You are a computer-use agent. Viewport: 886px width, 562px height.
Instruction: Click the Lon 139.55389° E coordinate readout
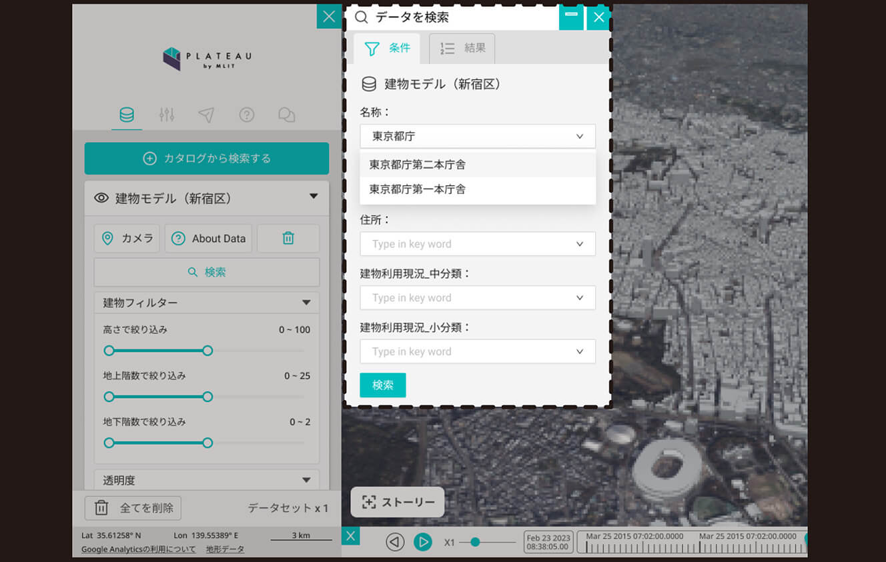[x=206, y=535]
